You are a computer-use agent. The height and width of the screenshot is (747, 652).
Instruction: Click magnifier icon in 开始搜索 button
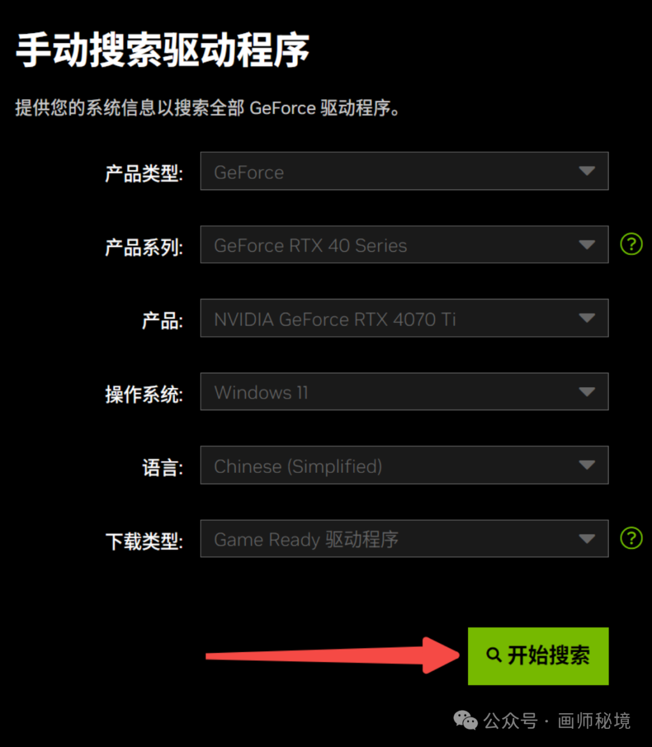coord(494,655)
